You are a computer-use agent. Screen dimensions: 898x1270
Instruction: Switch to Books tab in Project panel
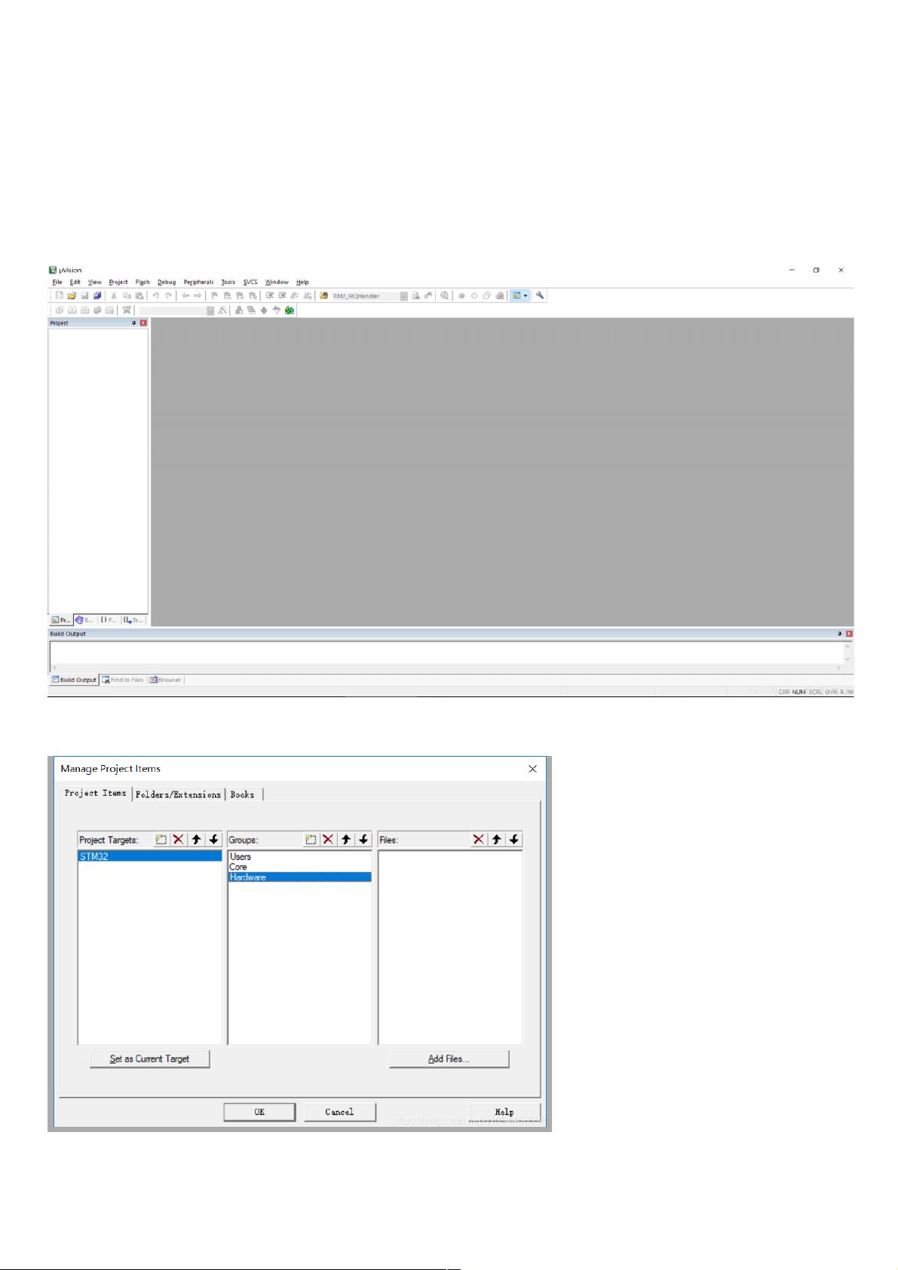[85, 620]
